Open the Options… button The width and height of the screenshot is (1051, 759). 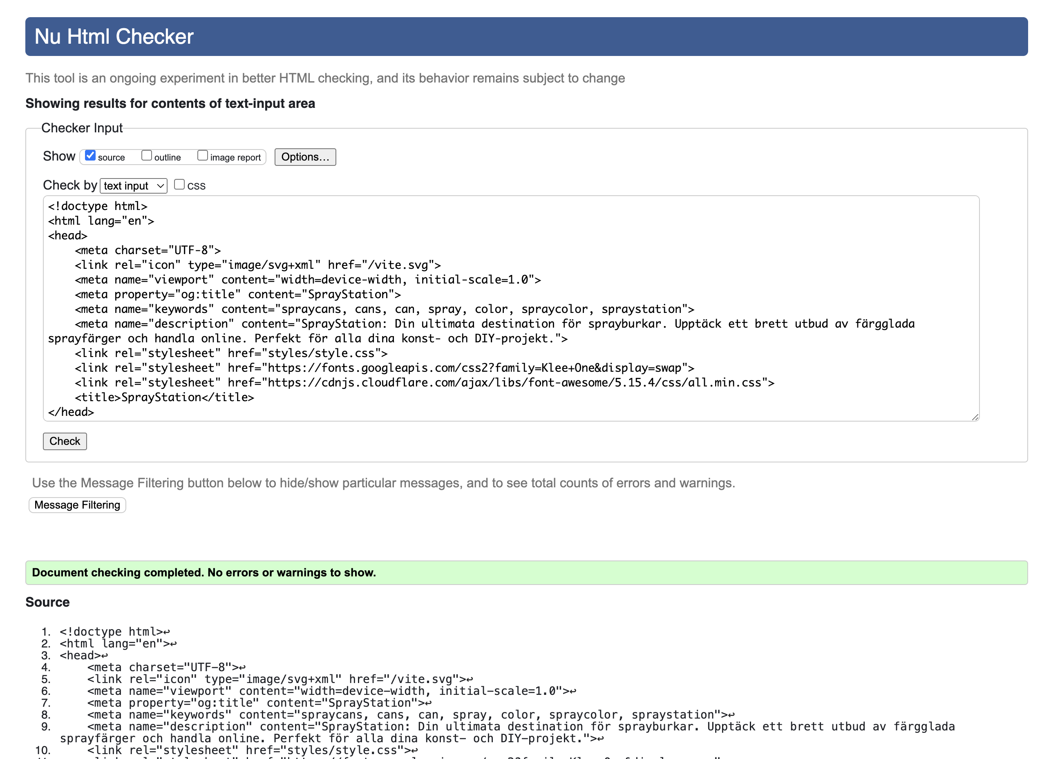pos(305,157)
